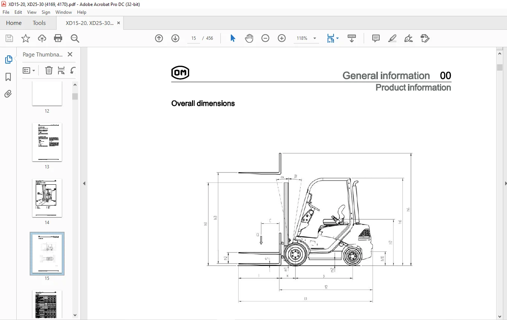Delete selected page thumbnail
This screenshot has height=320, width=507.
pyautogui.click(x=49, y=70)
